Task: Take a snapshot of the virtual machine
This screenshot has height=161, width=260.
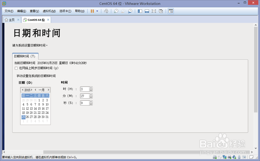Action: coord(116,11)
